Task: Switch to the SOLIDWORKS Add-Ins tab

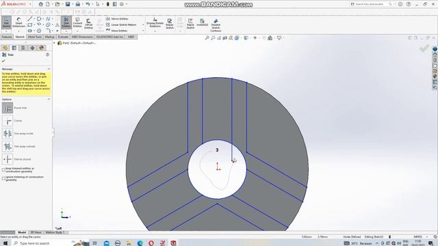Action: point(109,37)
